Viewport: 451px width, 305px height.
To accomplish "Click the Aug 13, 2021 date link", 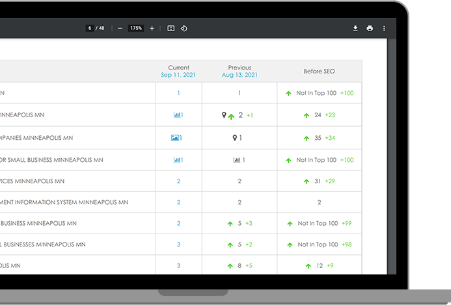I will coord(239,75).
